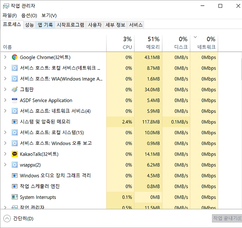Image resolution: width=242 pixels, height=228 pixels.
Task: Click the System Interrupts icon
Action: pyautogui.click(x=15, y=197)
